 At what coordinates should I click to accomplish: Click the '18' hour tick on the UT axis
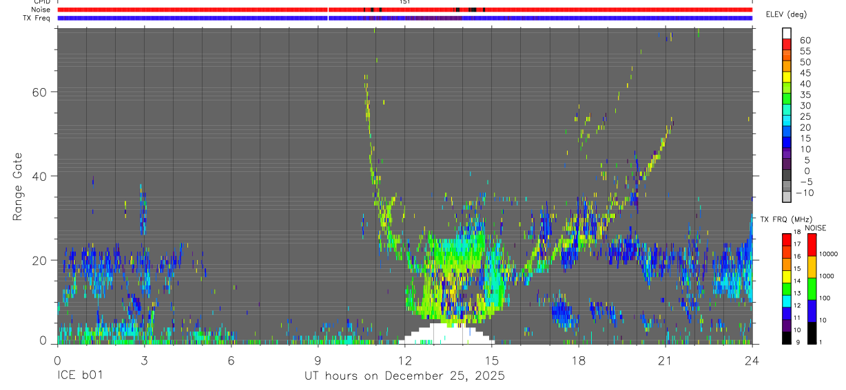pyautogui.click(x=578, y=359)
